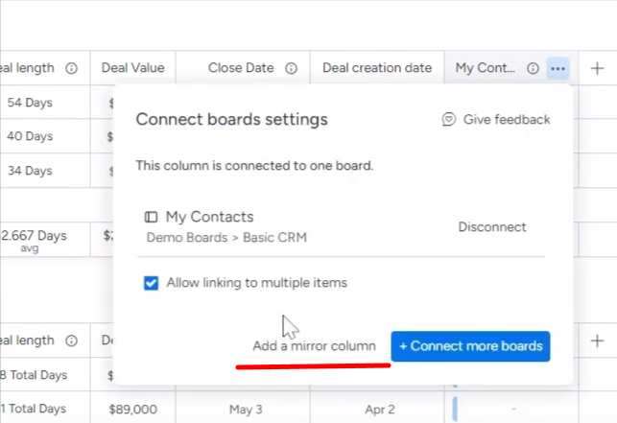This screenshot has height=423, width=617.
Task: Click the 40 Days cell
Action: tap(30, 136)
